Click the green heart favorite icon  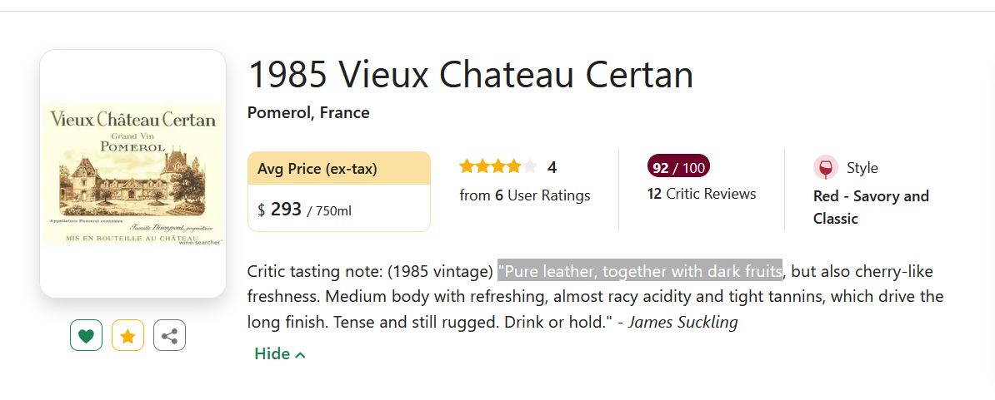(86, 336)
